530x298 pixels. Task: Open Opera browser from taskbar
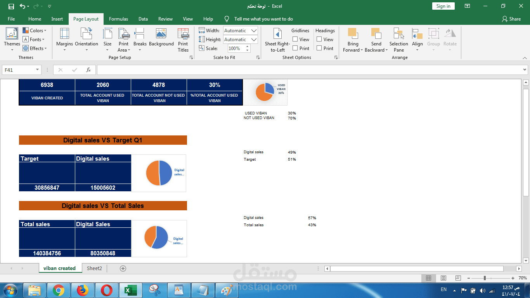pyautogui.click(x=106, y=290)
